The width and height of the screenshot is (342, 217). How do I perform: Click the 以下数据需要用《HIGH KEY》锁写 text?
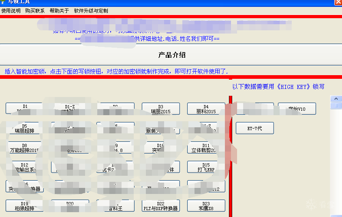pos(278,87)
